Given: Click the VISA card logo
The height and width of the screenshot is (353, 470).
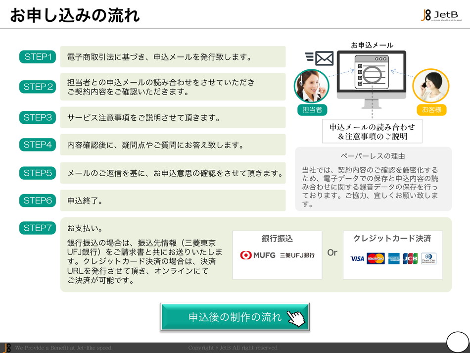Looking at the screenshot, I should pos(357,258).
